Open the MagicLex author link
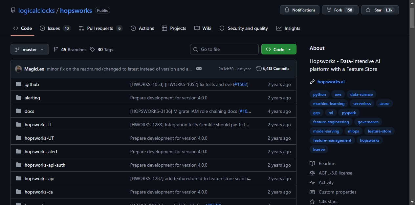This screenshot has width=415, height=205. (34, 69)
